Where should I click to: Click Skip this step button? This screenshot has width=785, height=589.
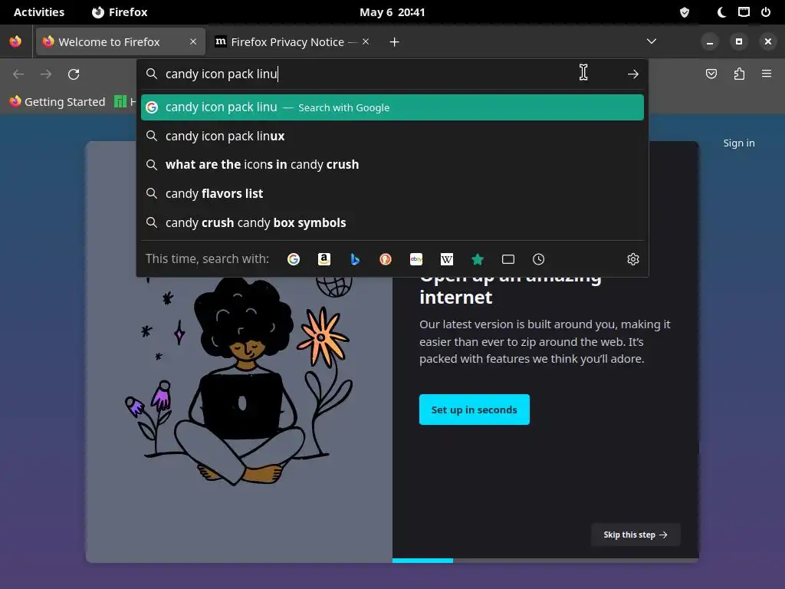click(636, 535)
